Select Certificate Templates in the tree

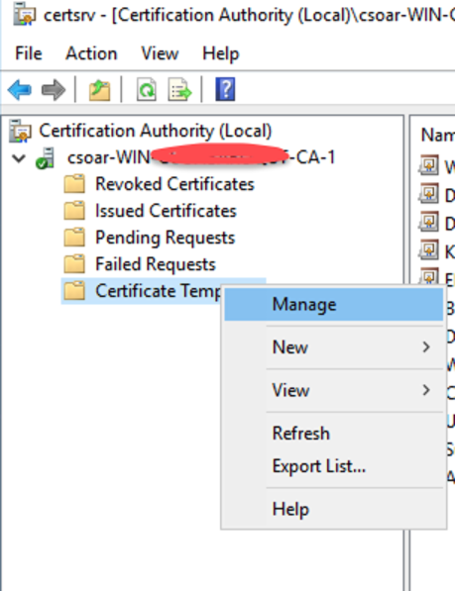(x=158, y=291)
